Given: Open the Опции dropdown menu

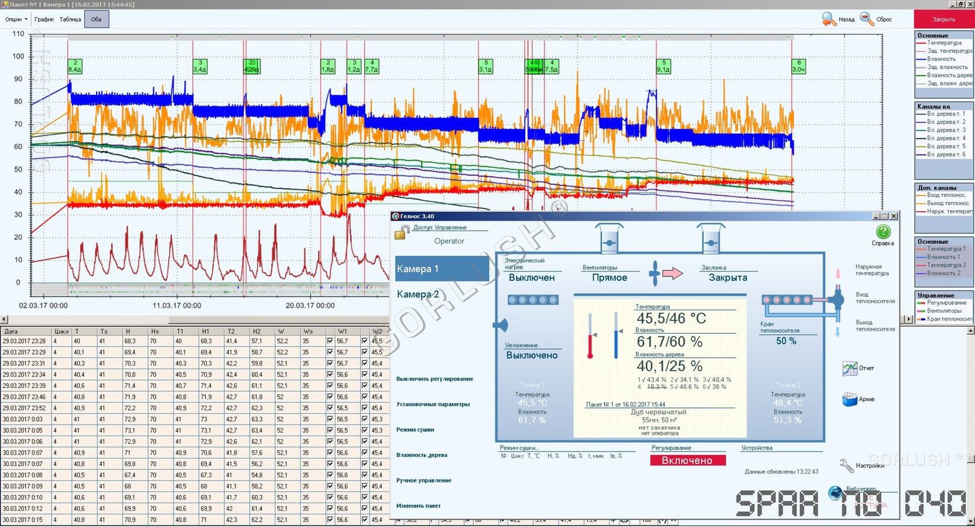Looking at the screenshot, I should pyautogui.click(x=16, y=19).
